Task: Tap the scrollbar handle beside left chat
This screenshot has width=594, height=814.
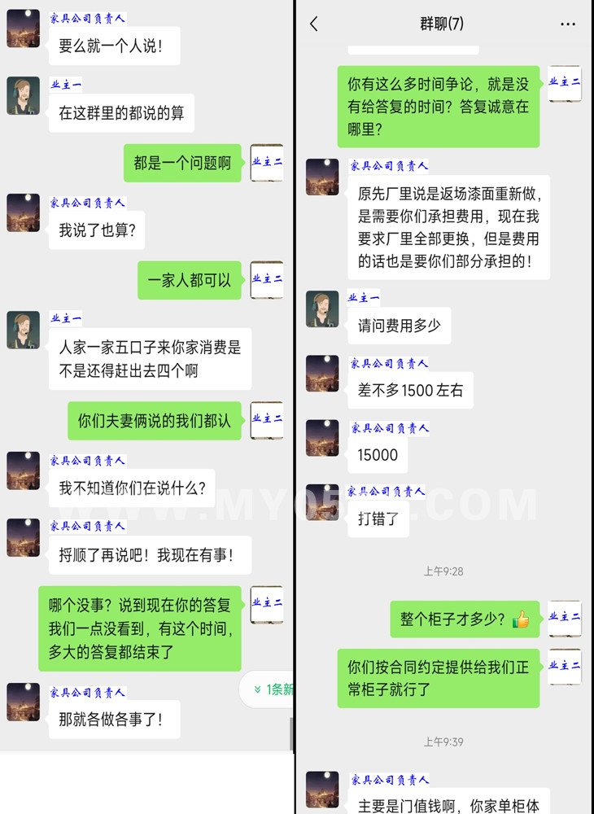Action: (x=291, y=733)
